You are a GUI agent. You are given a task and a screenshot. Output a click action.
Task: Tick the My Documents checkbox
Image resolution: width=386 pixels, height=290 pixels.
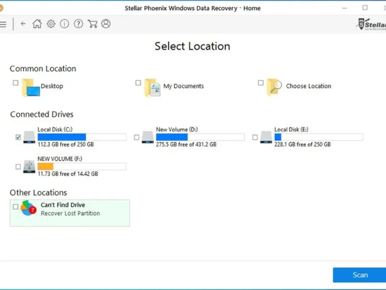pos(138,83)
